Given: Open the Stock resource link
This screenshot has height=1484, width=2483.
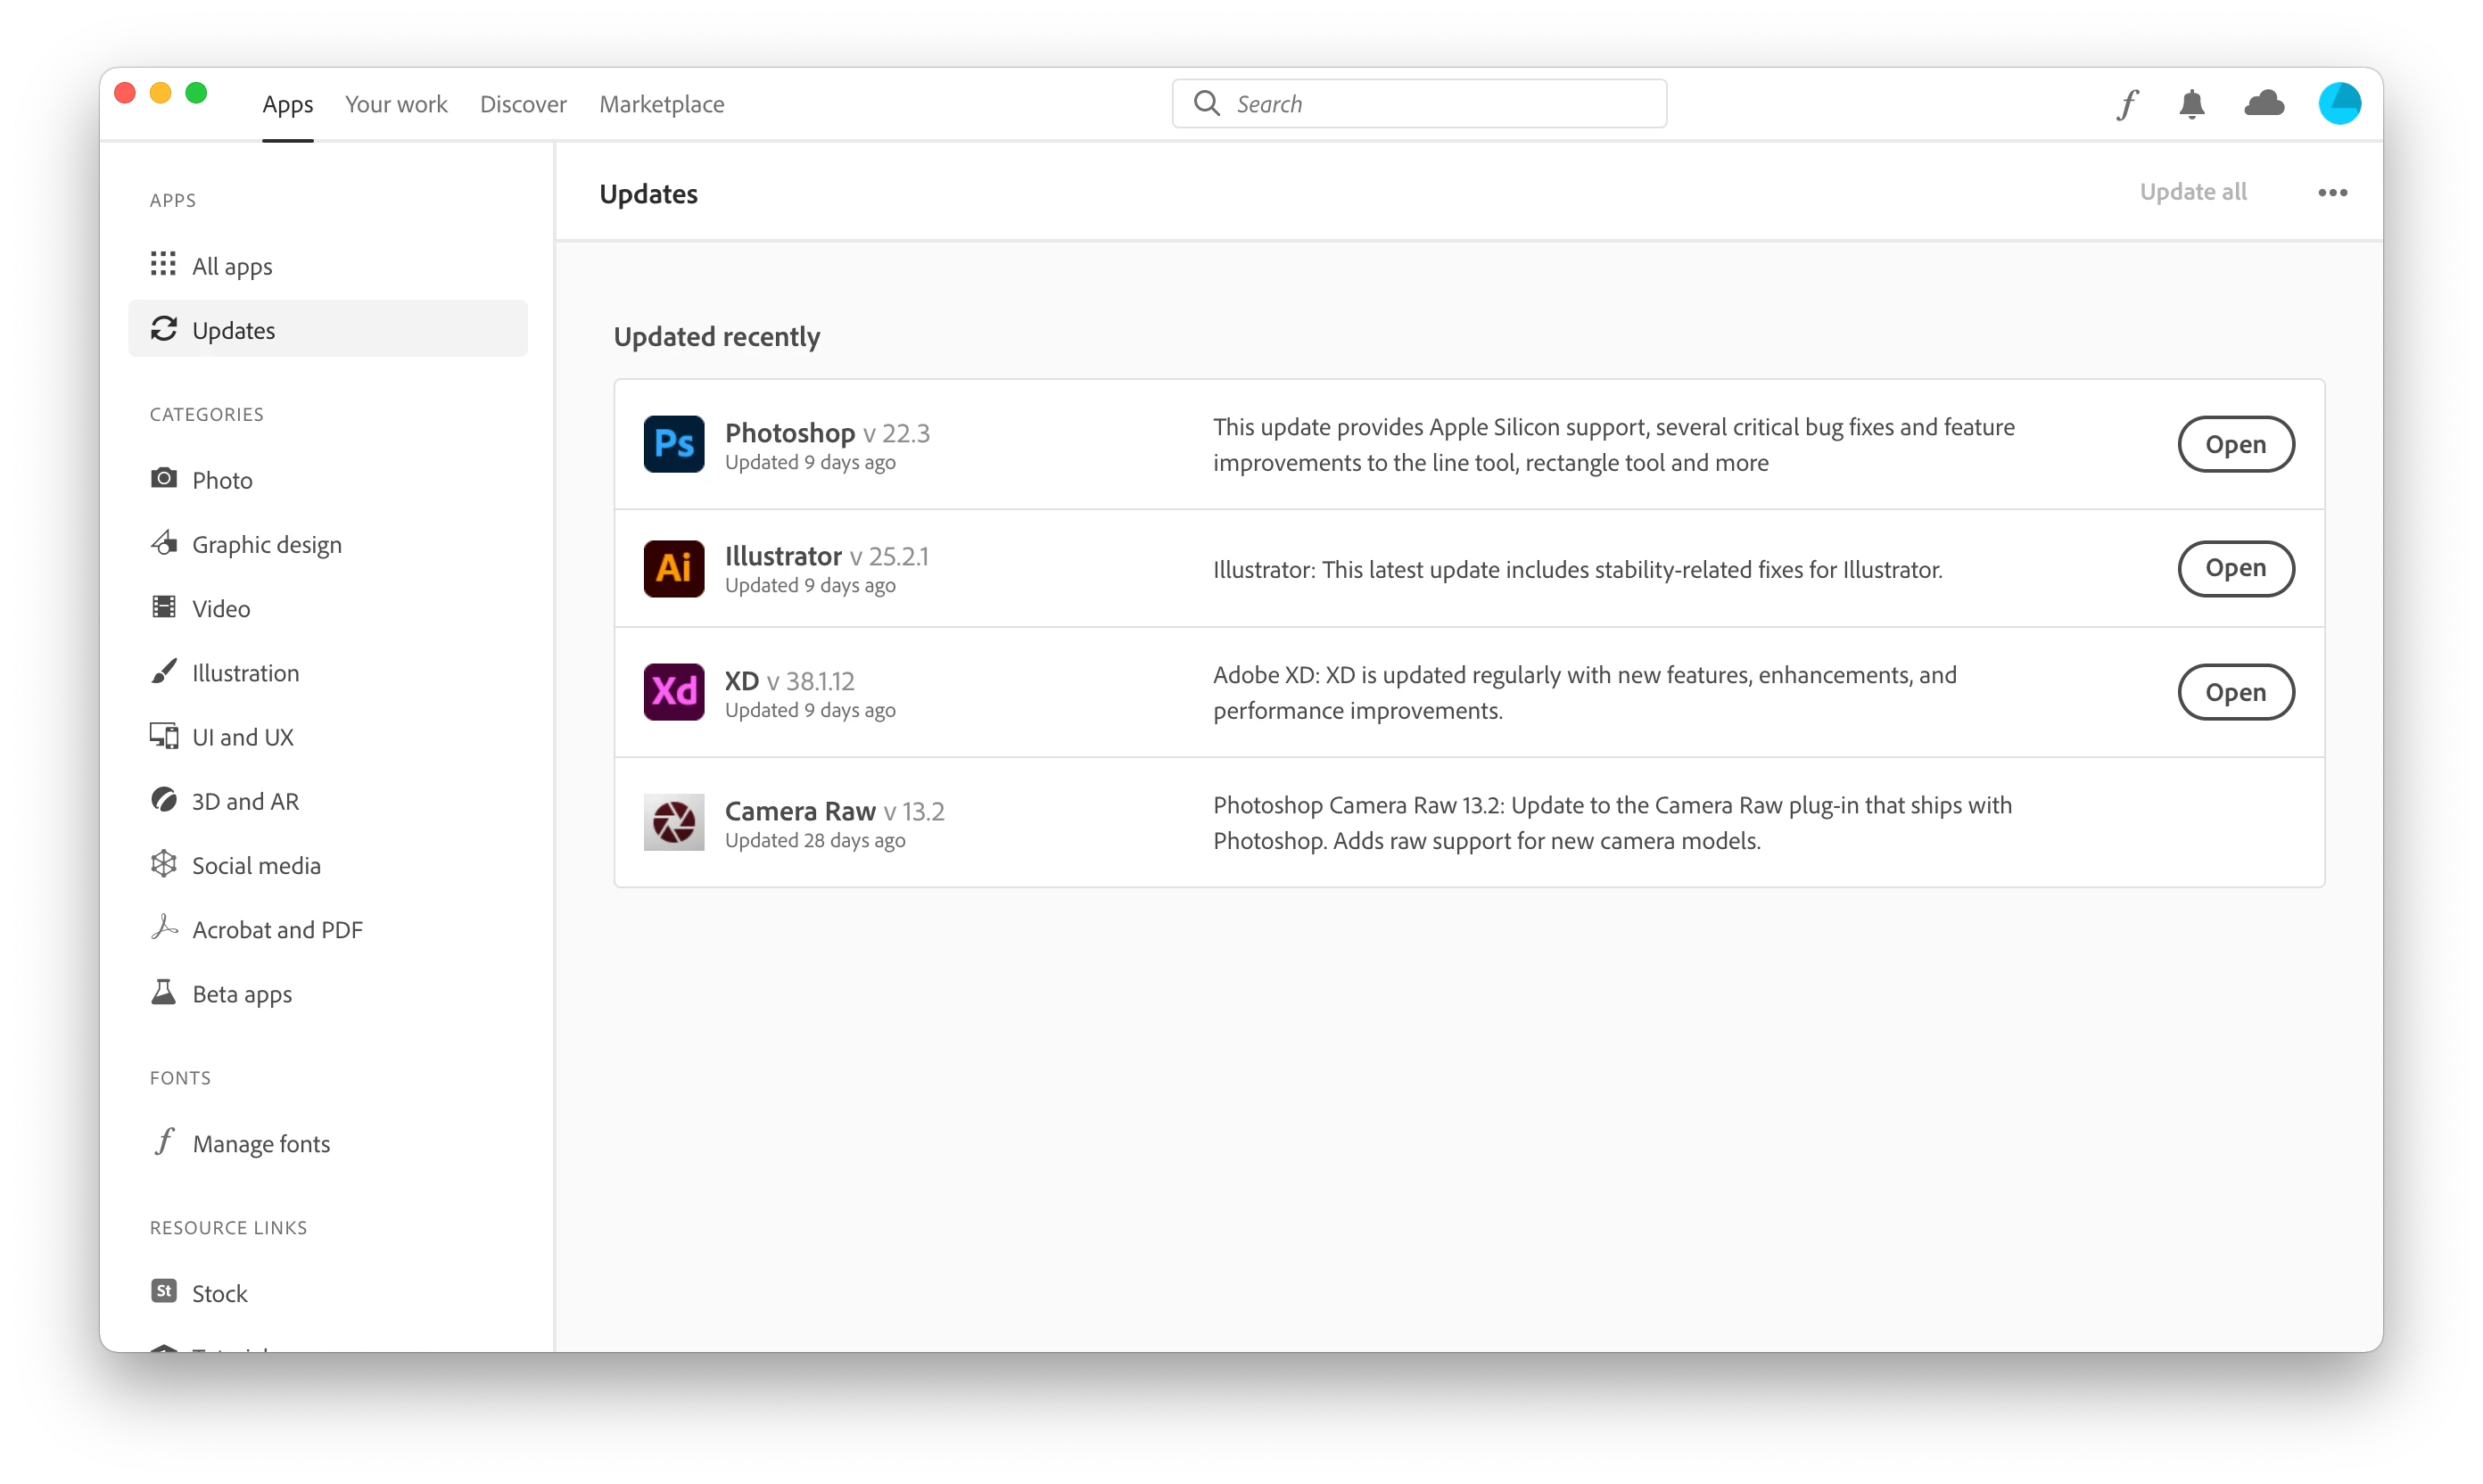Looking at the screenshot, I should pyautogui.click(x=219, y=1292).
